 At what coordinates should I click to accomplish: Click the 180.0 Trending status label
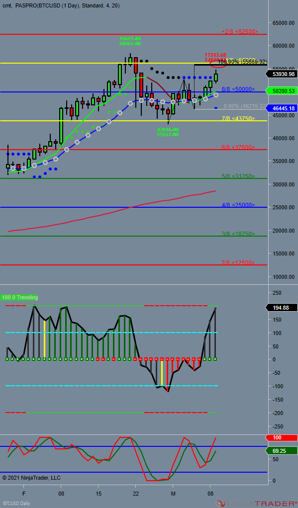pos(19,297)
